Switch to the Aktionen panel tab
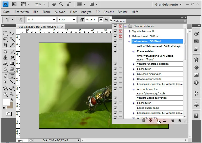202x143 pixels. [x=119, y=21]
